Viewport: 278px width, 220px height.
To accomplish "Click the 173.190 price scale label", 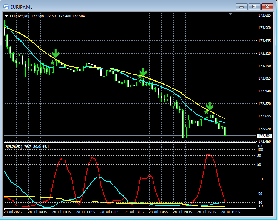I will point(264,66).
